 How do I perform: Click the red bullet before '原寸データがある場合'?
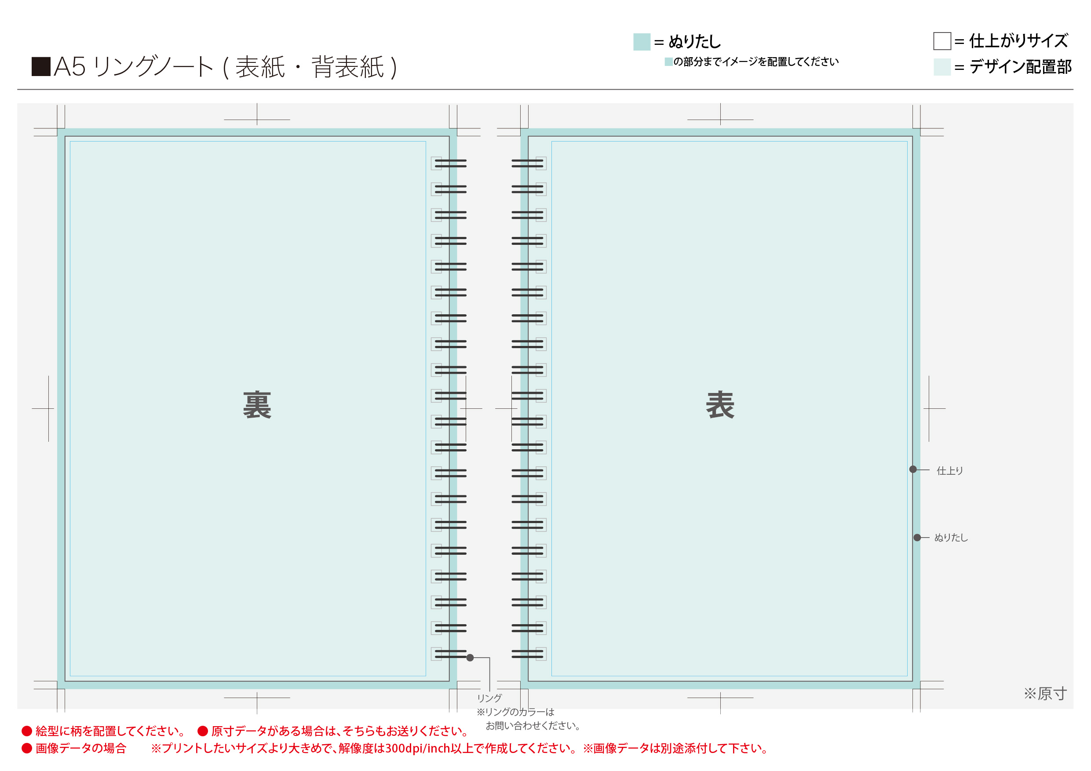click(x=203, y=731)
